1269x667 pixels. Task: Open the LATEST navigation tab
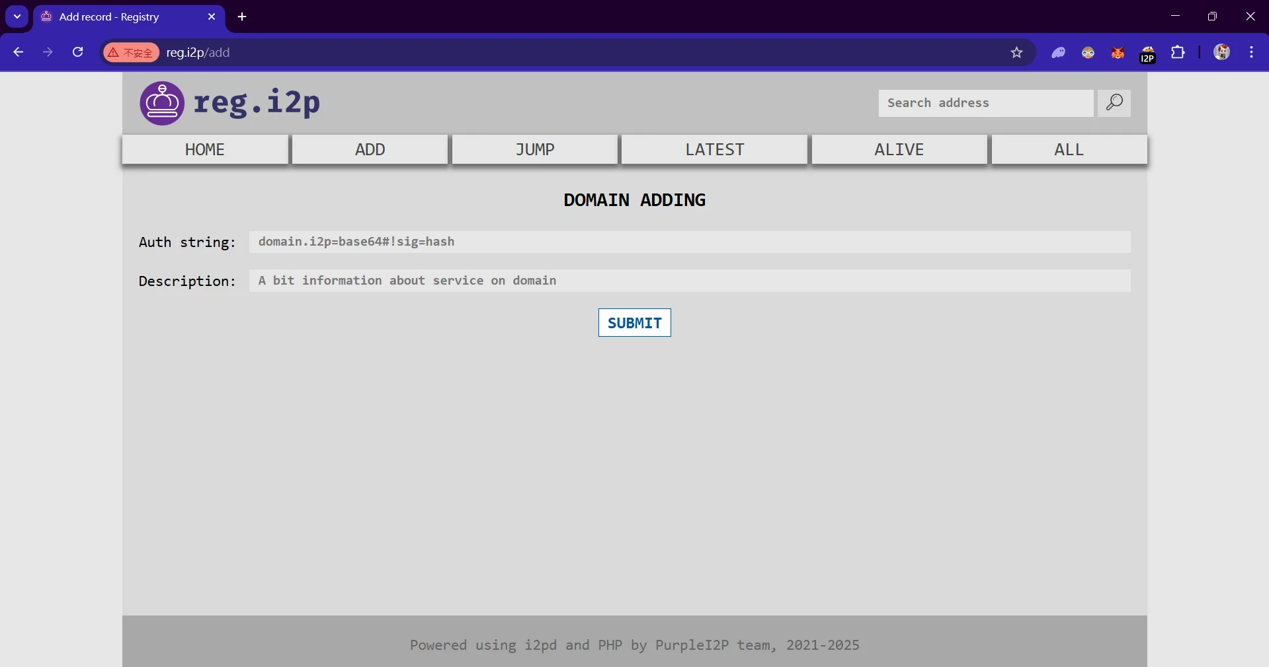pyautogui.click(x=714, y=150)
